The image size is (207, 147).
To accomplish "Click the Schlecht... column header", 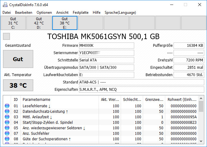I will click(x=132, y=99).
